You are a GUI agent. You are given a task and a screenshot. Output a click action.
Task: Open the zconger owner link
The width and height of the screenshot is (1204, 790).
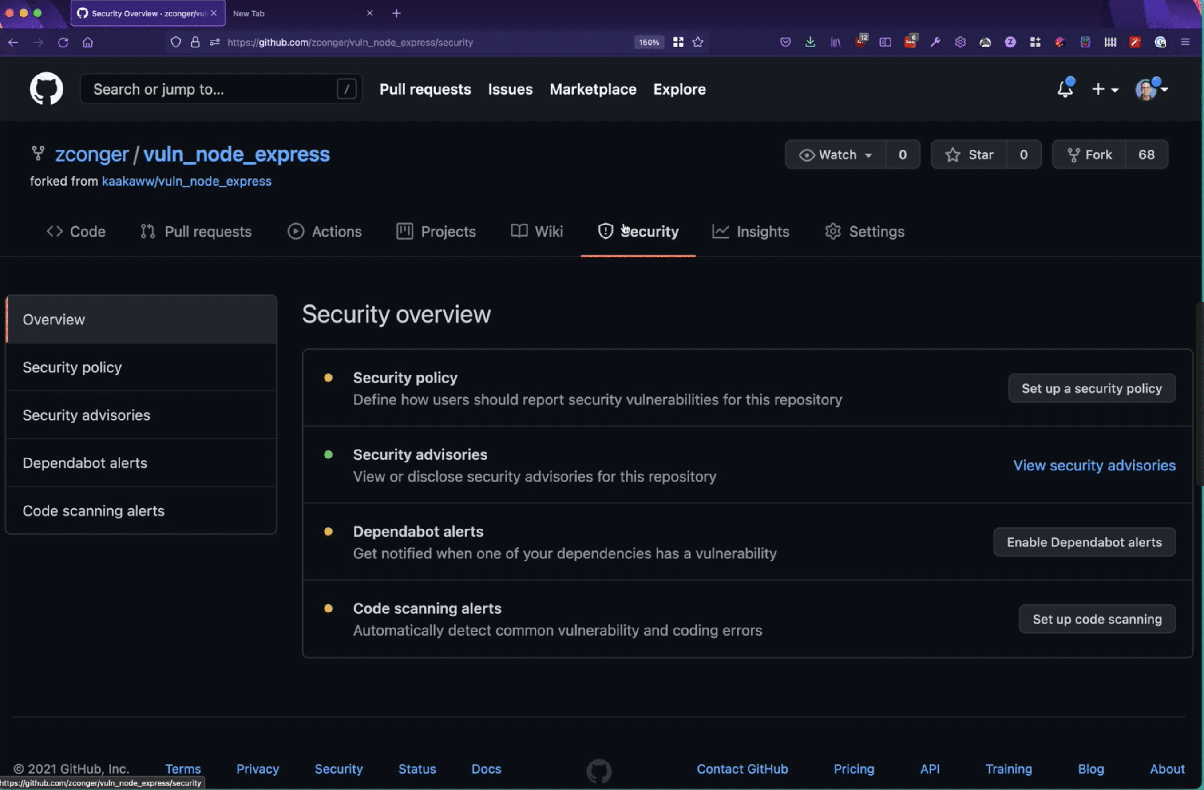coord(91,154)
